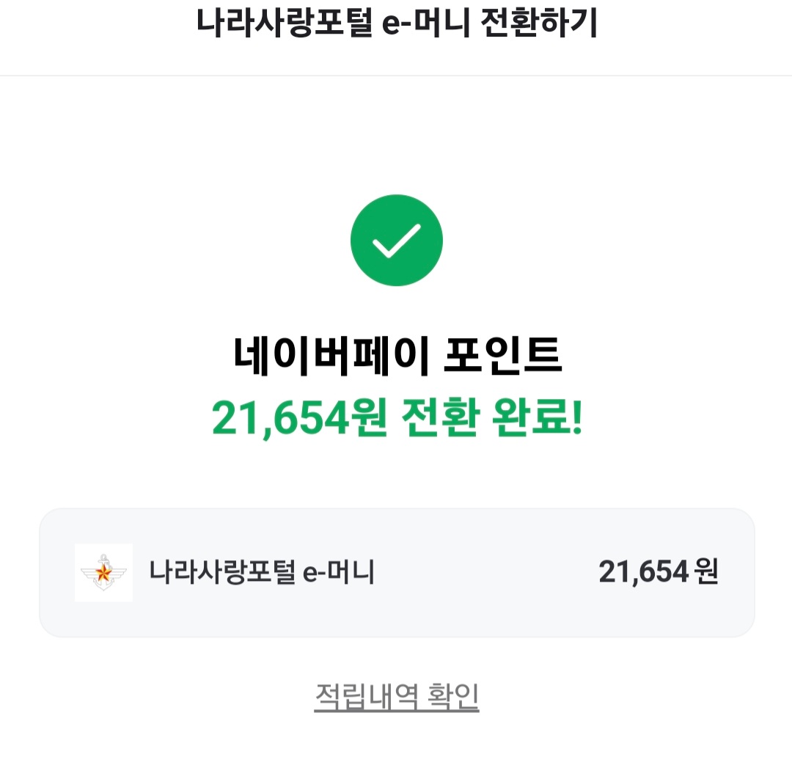Select the 나라사랑포털 e-머니 label in card

[x=262, y=572]
